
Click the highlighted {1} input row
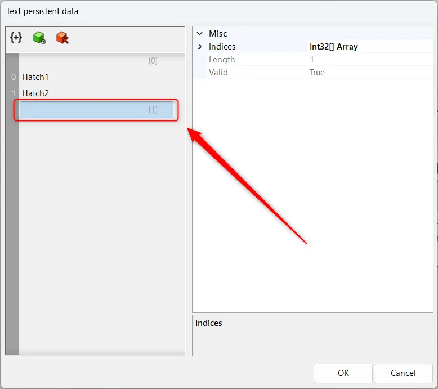[x=96, y=110]
